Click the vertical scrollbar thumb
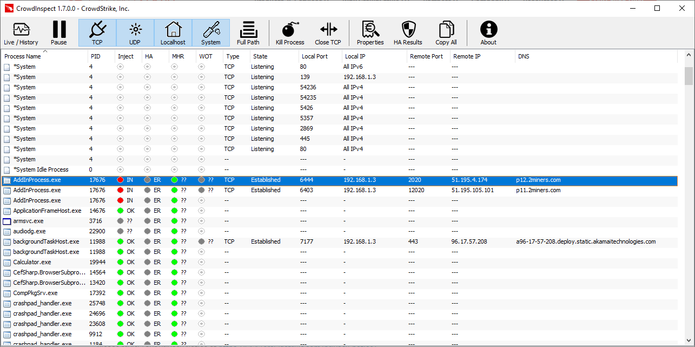The height and width of the screenshot is (347, 695). click(689, 77)
